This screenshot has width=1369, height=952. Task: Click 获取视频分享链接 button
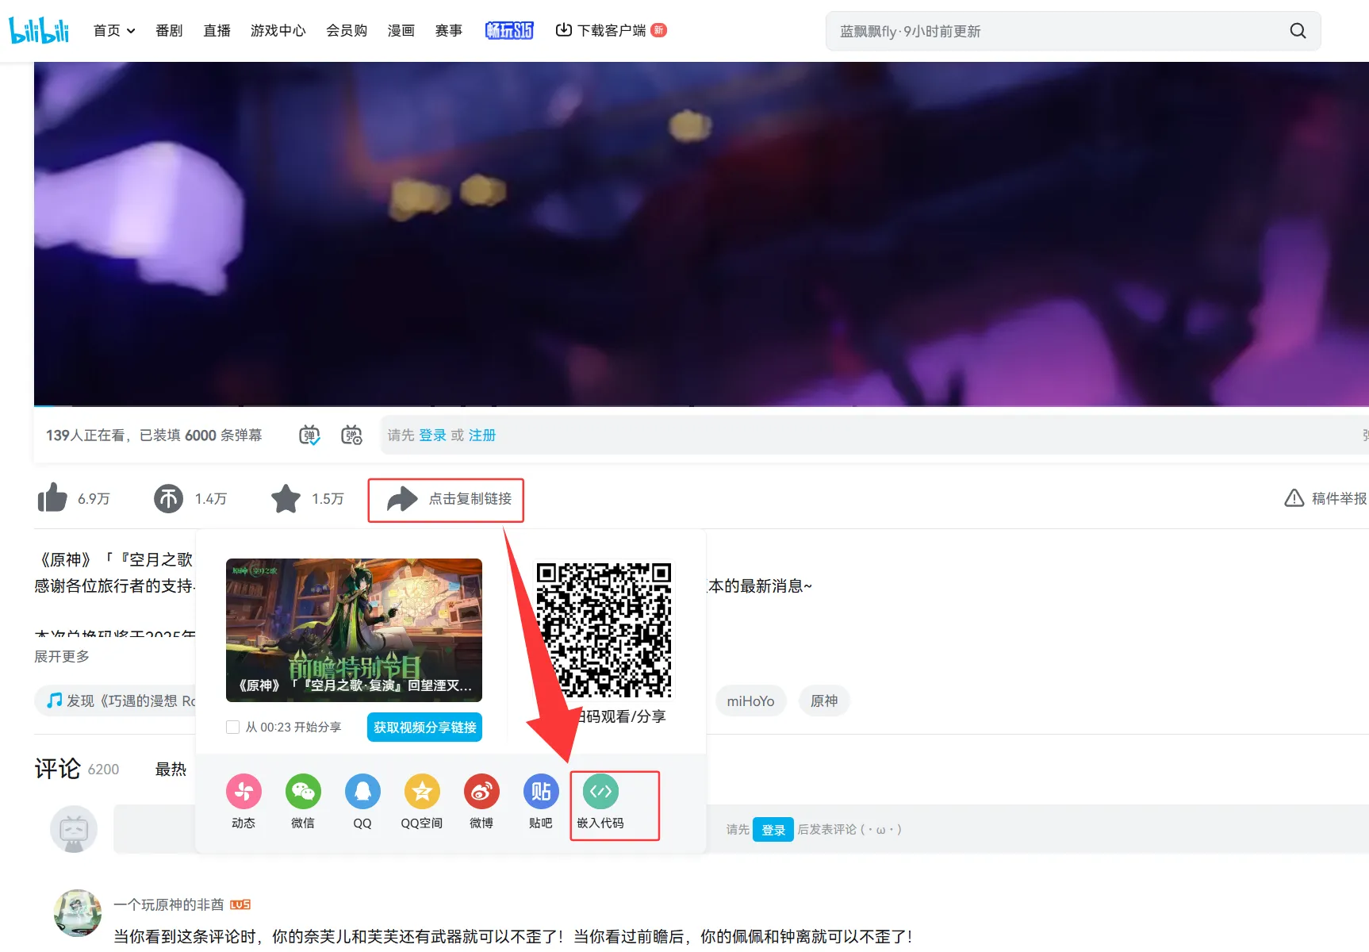pyautogui.click(x=424, y=727)
